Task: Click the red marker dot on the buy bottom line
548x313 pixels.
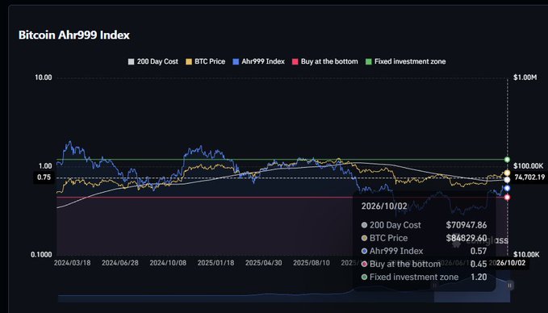Action: (x=508, y=198)
